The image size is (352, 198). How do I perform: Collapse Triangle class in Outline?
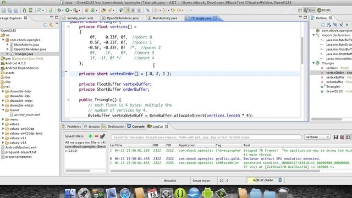point(313,63)
